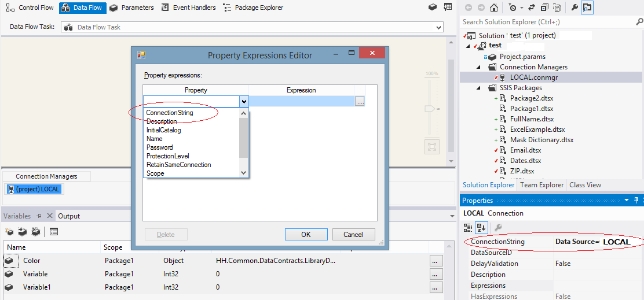Collapse SSIS Packages folder in tree

[x=478, y=88]
